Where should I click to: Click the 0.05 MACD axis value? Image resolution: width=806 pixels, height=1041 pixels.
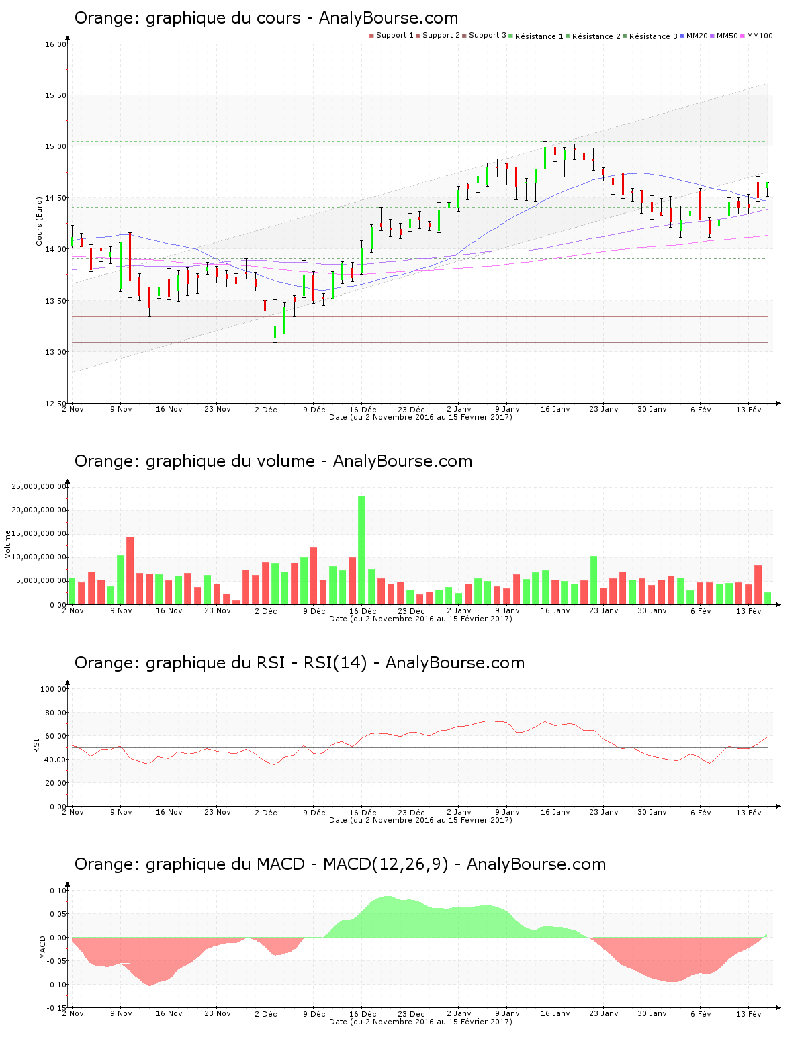tap(58, 914)
